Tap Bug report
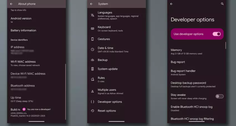Image resolution: width=236 pixels, height=126 pixels. pos(196,62)
